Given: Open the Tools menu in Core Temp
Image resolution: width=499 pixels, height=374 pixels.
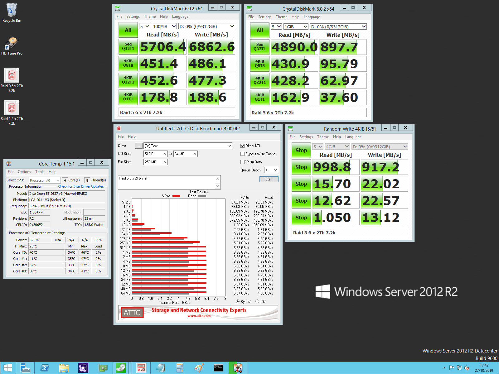Looking at the screenshot, I should pyautogui.click(x=40, y=171).
